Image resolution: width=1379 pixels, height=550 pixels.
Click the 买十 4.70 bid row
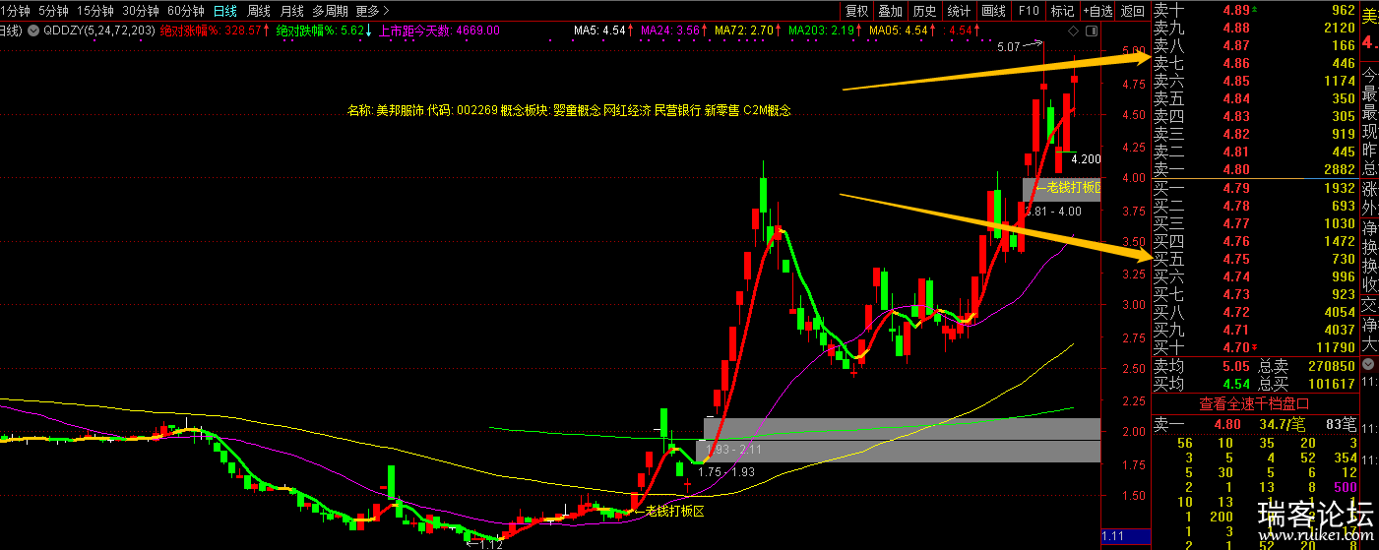[x=1254, y=347]
